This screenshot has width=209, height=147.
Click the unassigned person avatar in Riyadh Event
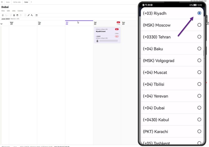[x=97, y=41]
